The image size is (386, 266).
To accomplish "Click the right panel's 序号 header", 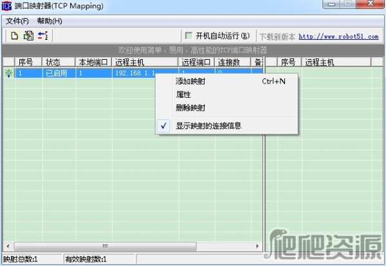I will click(289, 62).
